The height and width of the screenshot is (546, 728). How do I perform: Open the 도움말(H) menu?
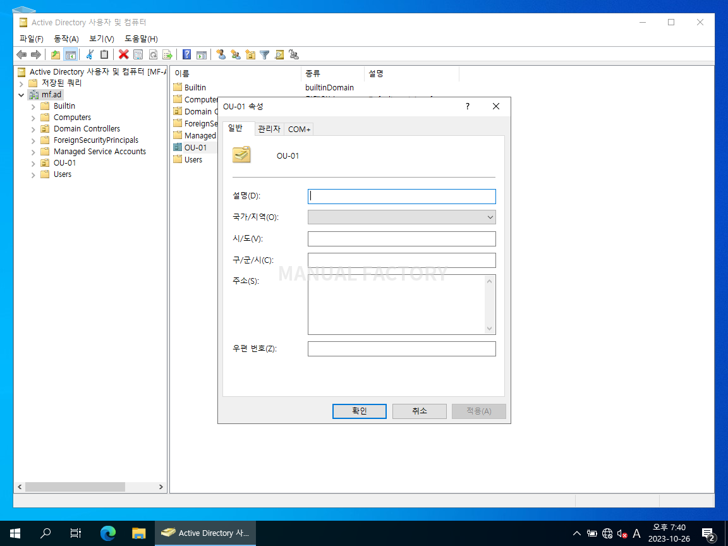pyautogui.click(x=141, y=39)
